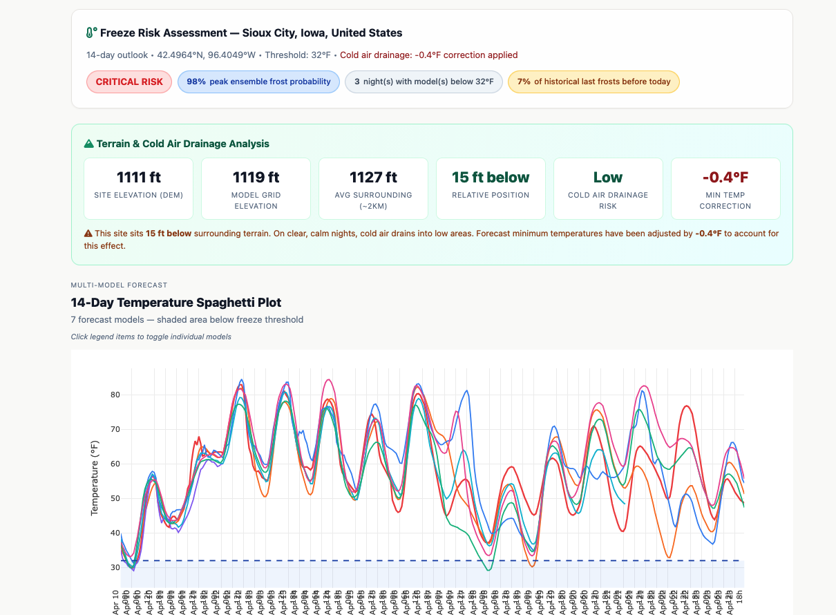
Task: Click the warning triangle icon in terrain note
Action: pyautogui.click(x=88, y=234)
